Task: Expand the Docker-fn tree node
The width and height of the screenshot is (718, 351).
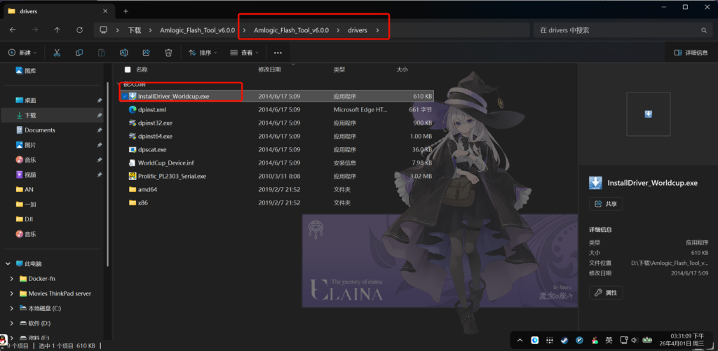Action: pos(12,279)
